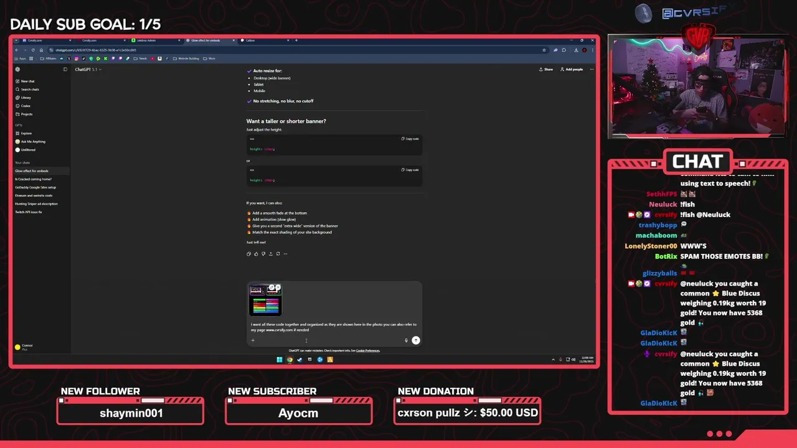Viewport: 797px width, 448px height.
Task: Click the plus attach button in composer
Action: pyautogui.click(x=253, y=340)
